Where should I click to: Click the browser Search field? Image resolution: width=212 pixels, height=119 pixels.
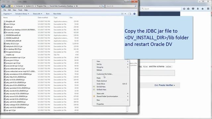161,9
